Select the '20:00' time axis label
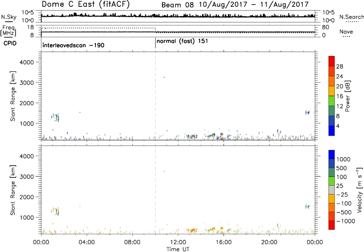Viewport: 364px width, 252px height. [269, 242]
